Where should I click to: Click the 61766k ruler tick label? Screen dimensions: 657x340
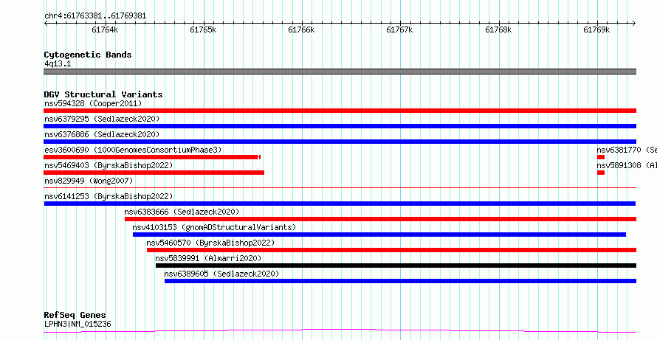click(302, 30)
